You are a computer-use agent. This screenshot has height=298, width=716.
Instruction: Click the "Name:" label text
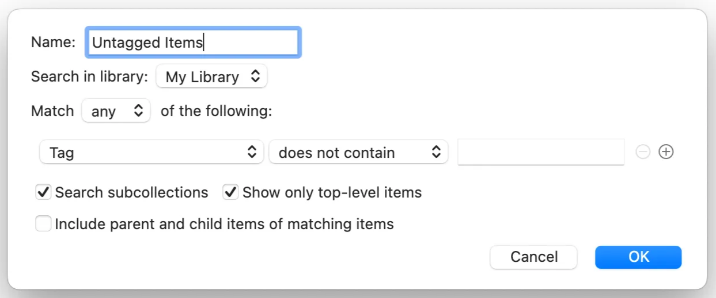tap(53, 42)
